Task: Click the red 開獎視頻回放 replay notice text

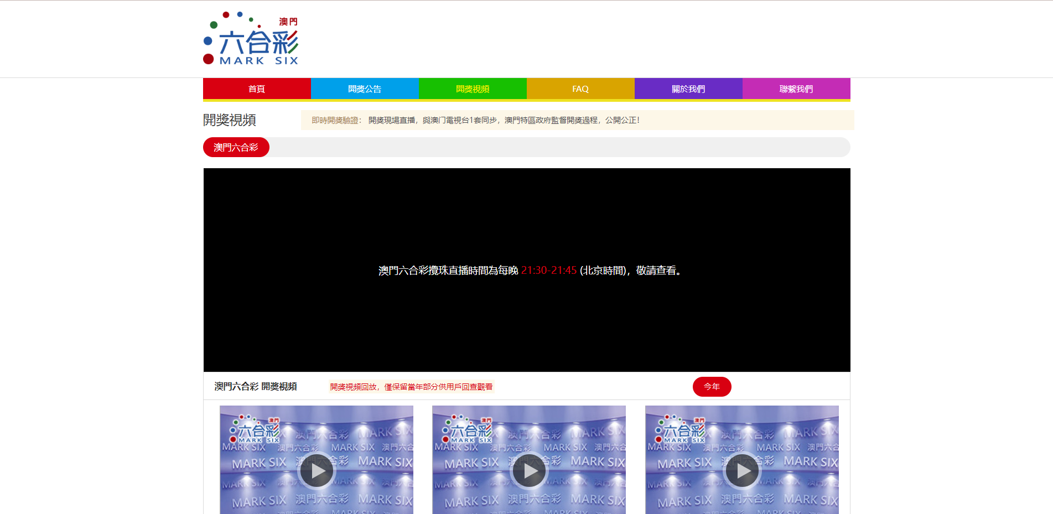Action: pos(411,387)
